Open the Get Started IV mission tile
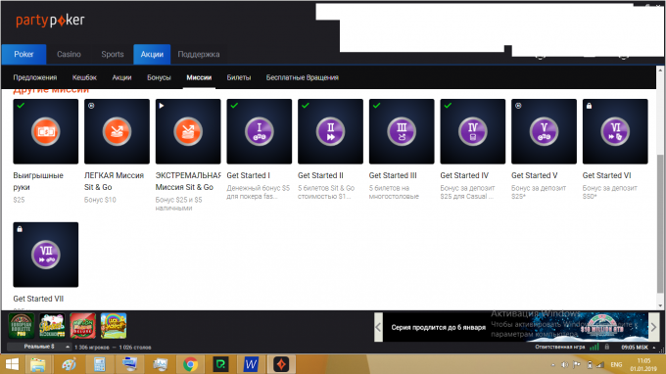Viewport: 666px width, 374px height. (x=473, y=131)
